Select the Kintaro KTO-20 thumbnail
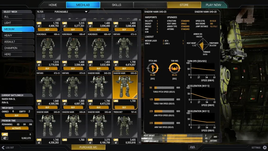This screenshot has width=268, height=151. 74,87
